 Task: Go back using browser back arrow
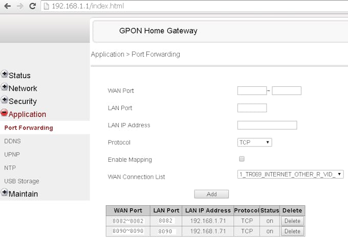coord(7,6)
